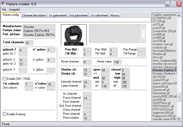Screen dimensions: 183x127
Task: Click the empty goboch. 3 field
Action: point(23,70)
